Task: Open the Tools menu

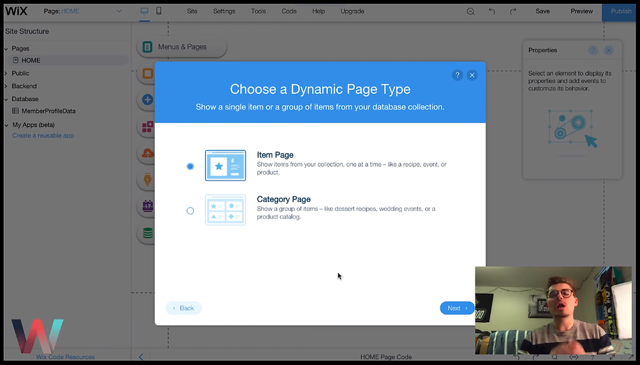Action: tap(259, 11)
